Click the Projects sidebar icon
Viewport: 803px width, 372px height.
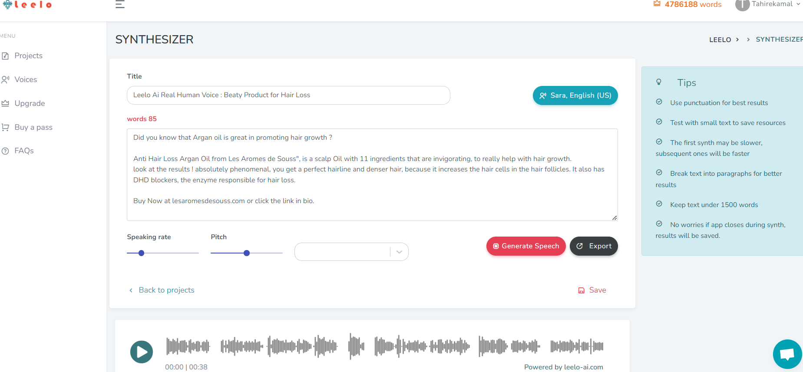(x=5, y=56)
